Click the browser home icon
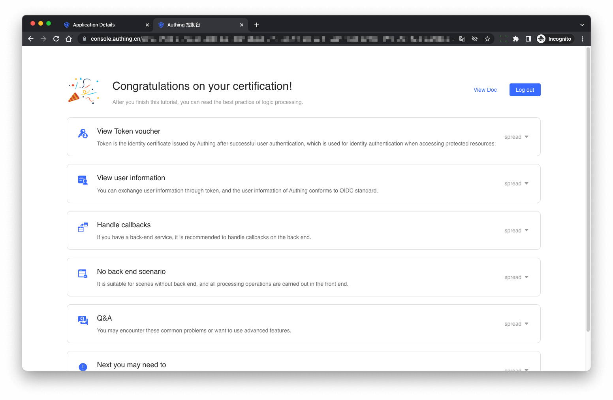This screenshot has width=613, height=400. coord(69,39)
